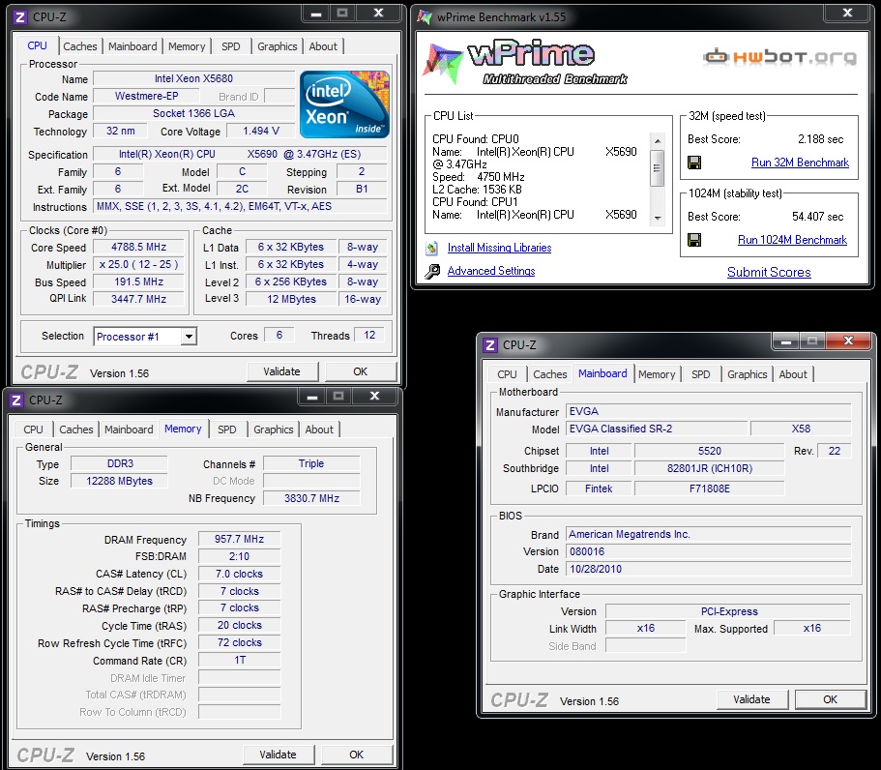The height and width of the screenshot is (770, 881).
Task: Open Caches tab in the Mainboard CPU-Z window
Action: coord(550,374)
